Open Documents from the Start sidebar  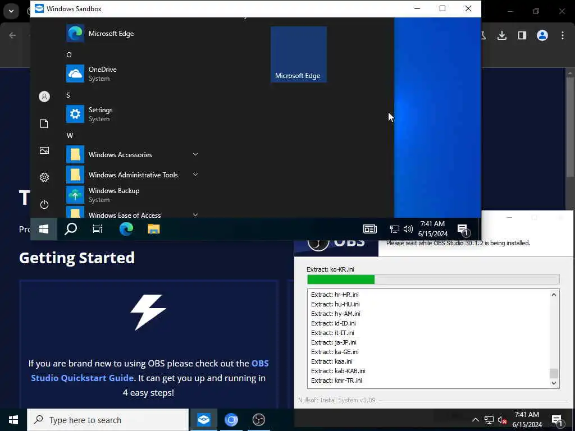coord(44,123)
